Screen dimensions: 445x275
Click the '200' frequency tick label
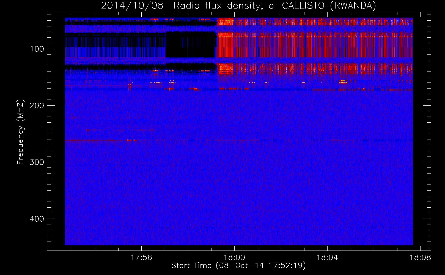pos(37,106)
